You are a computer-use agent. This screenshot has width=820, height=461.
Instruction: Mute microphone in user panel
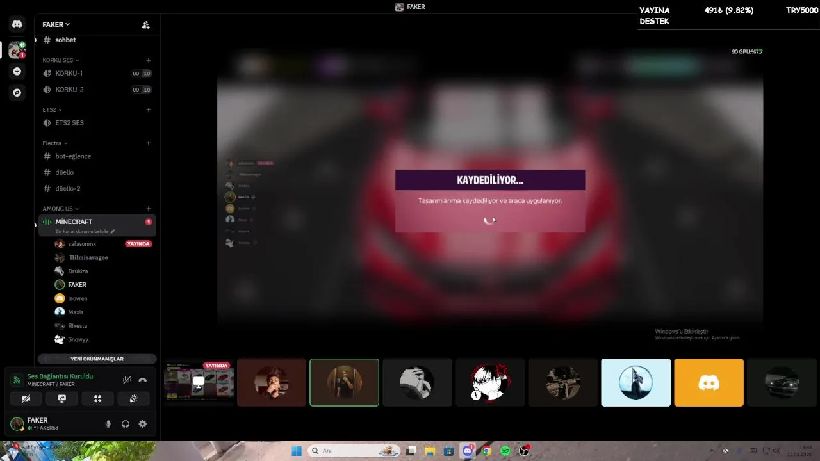[108, 424]
